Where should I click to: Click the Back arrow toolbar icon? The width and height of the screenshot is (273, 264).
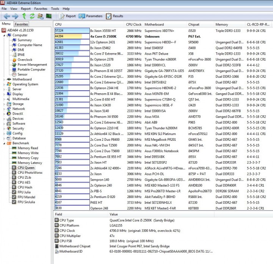point(7,16)
